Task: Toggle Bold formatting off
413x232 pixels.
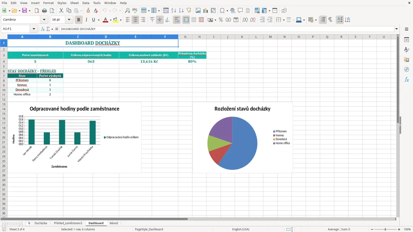Action: coord(79,20)
